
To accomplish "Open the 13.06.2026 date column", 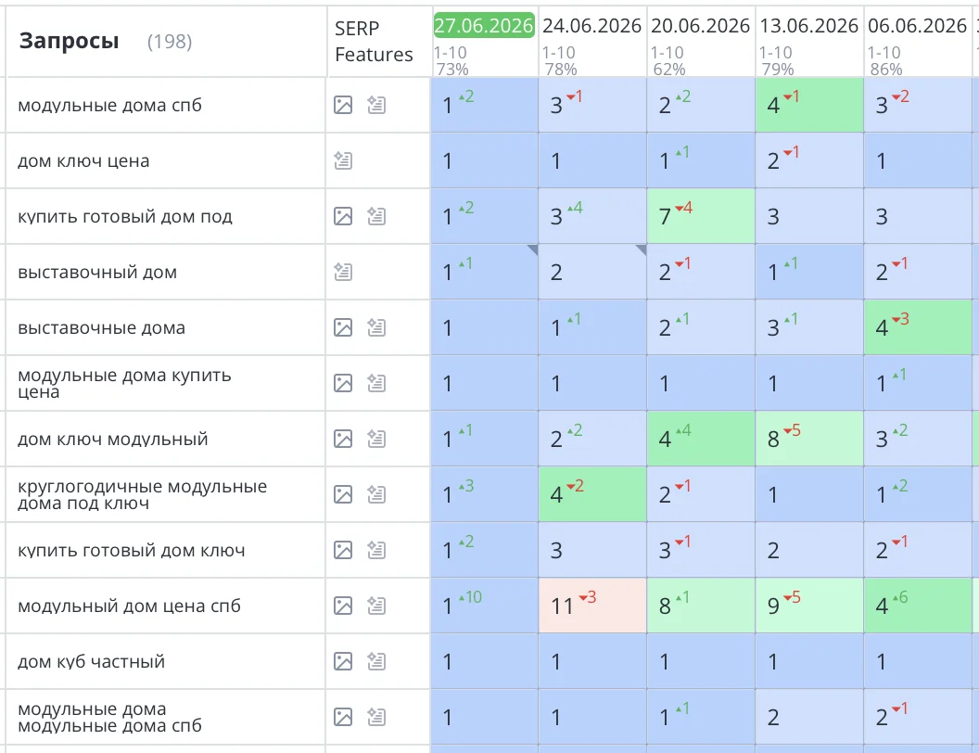I will click(x=808, y=26).
